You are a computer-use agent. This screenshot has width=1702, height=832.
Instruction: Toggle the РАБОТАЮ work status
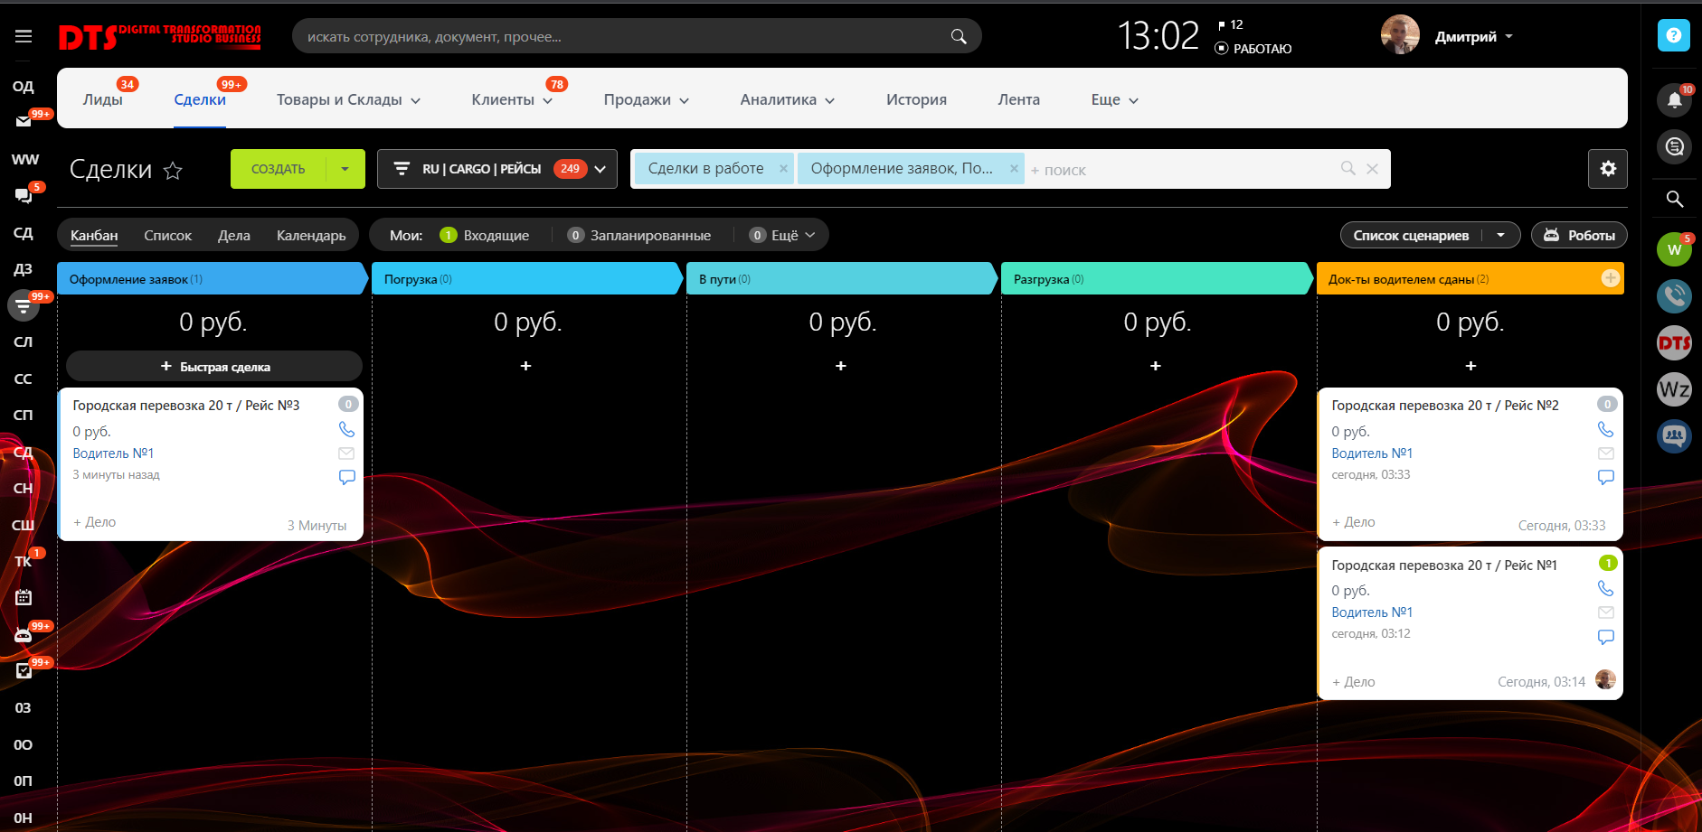click(1253, 49)
